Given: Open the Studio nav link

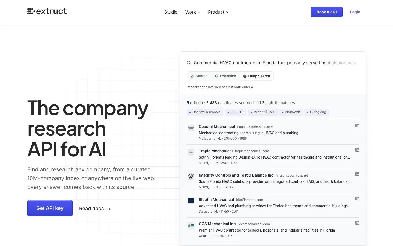Looking at the screenshot, I should [171, 12].
